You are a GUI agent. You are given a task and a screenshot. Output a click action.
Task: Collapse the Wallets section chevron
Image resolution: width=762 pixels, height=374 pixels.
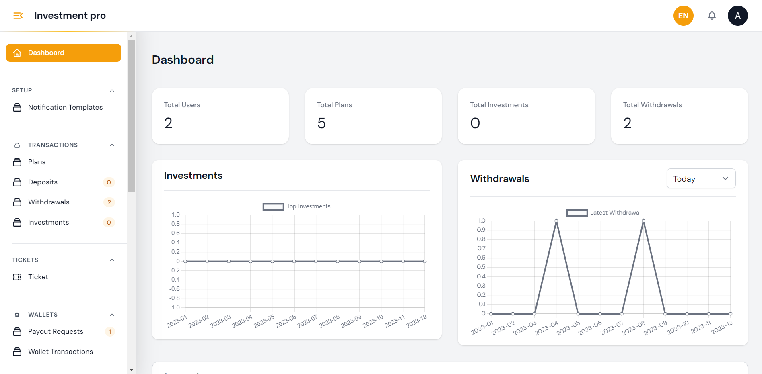pos(112,315)
